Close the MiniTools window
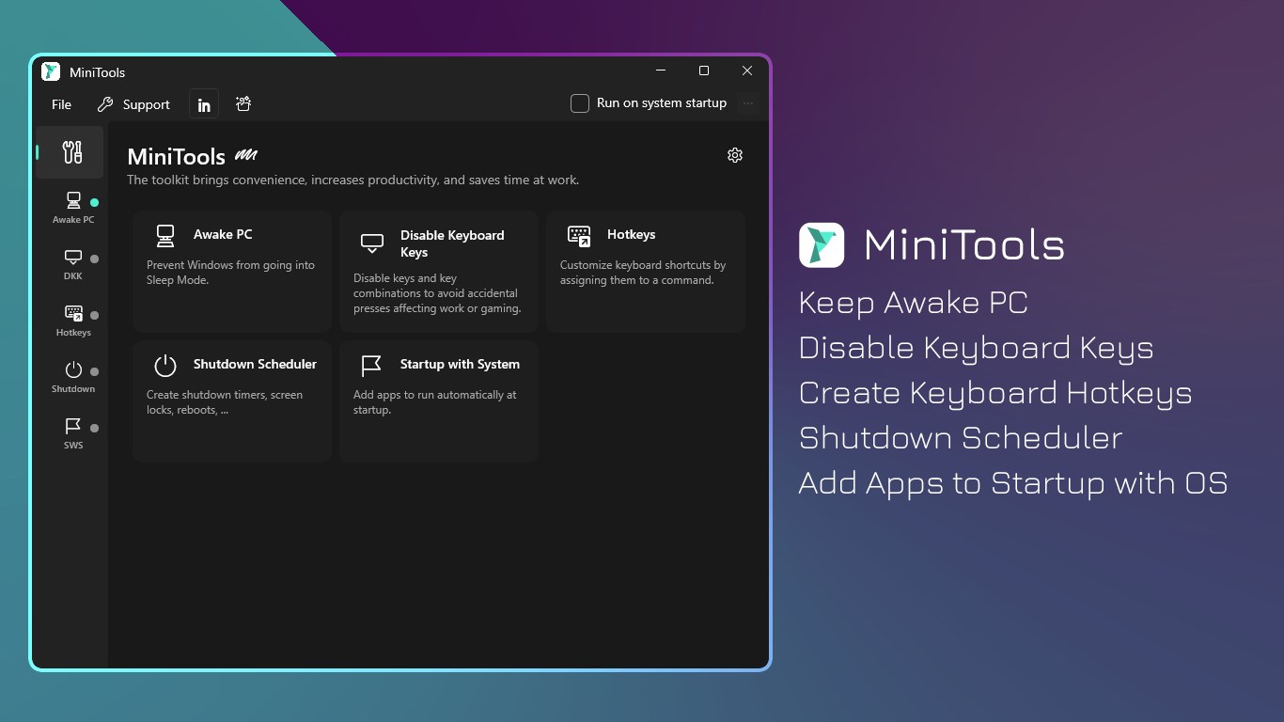 [747, 71]
